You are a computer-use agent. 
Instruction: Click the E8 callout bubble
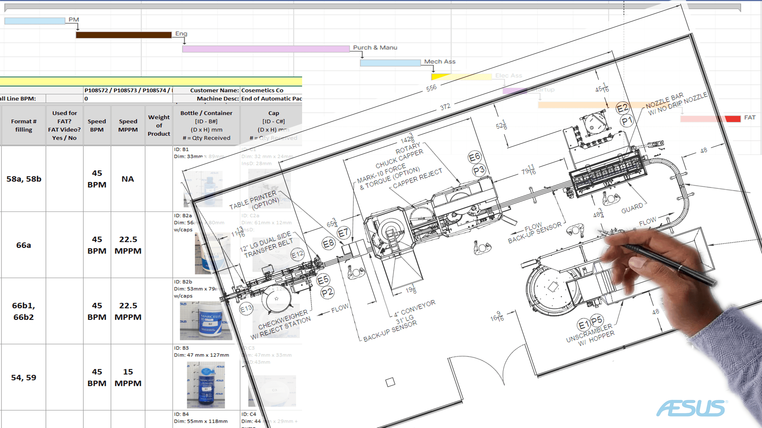coord(328,244)
